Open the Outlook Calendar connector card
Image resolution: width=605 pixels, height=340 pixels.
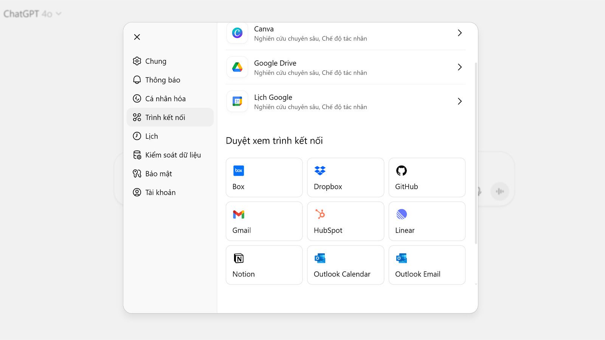346,265
